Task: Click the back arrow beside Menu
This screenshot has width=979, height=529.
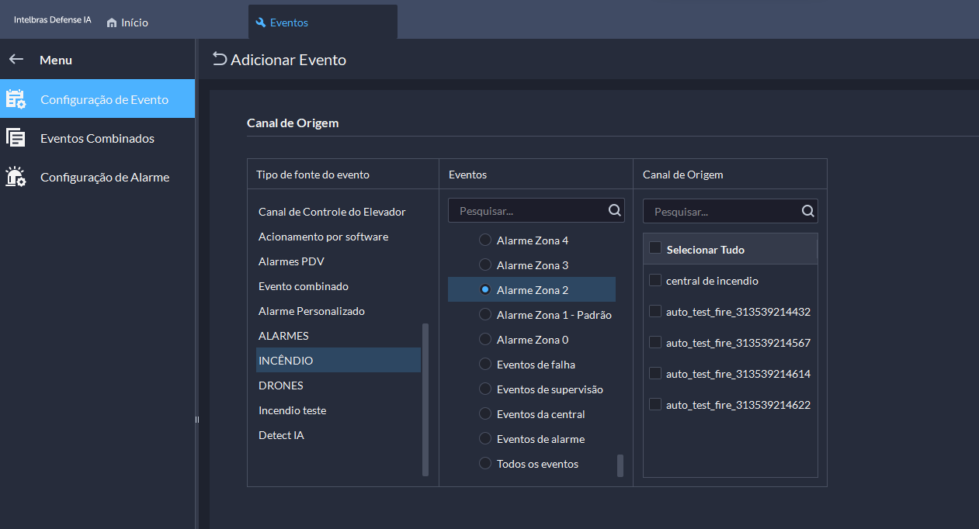Action: coord(16,60)
